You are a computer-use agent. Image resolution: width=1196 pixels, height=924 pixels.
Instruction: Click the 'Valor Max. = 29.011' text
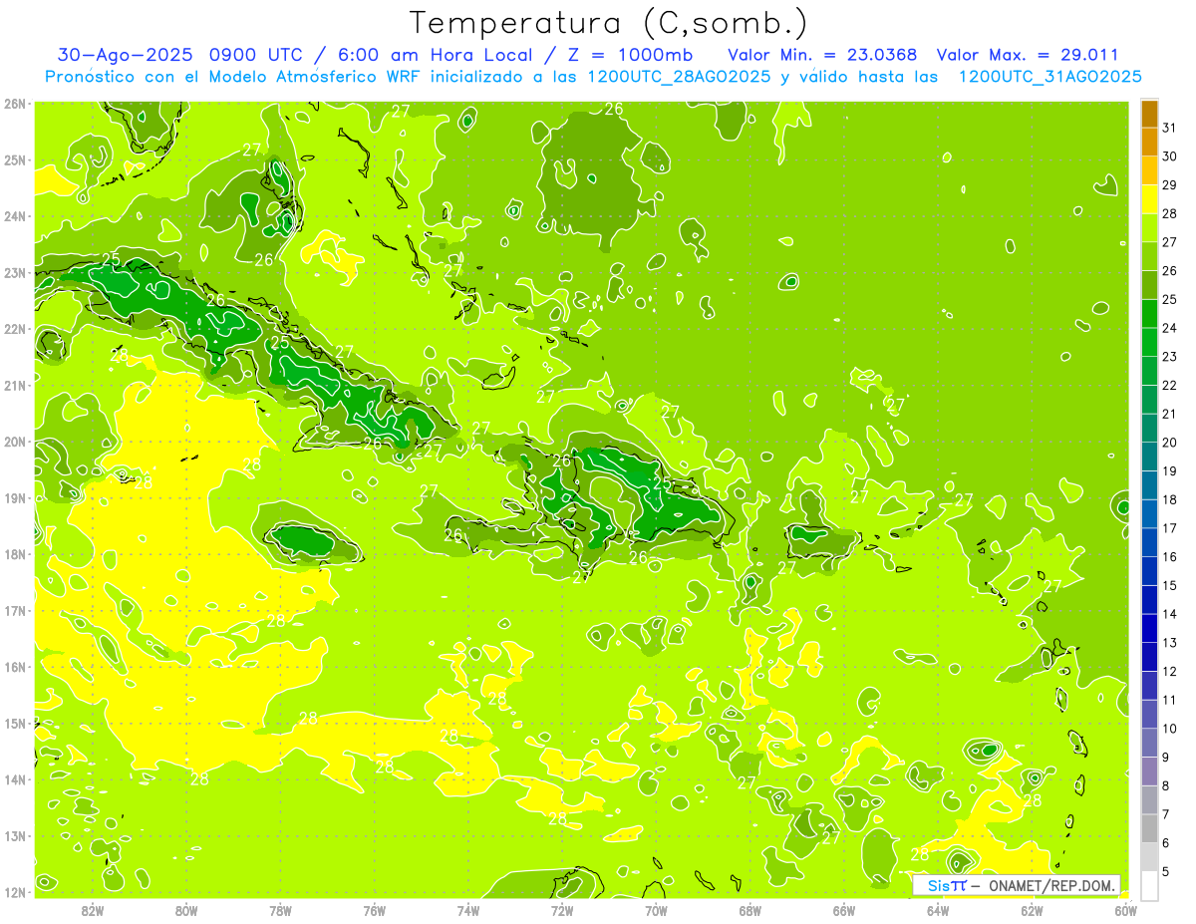click(1027, 55)
